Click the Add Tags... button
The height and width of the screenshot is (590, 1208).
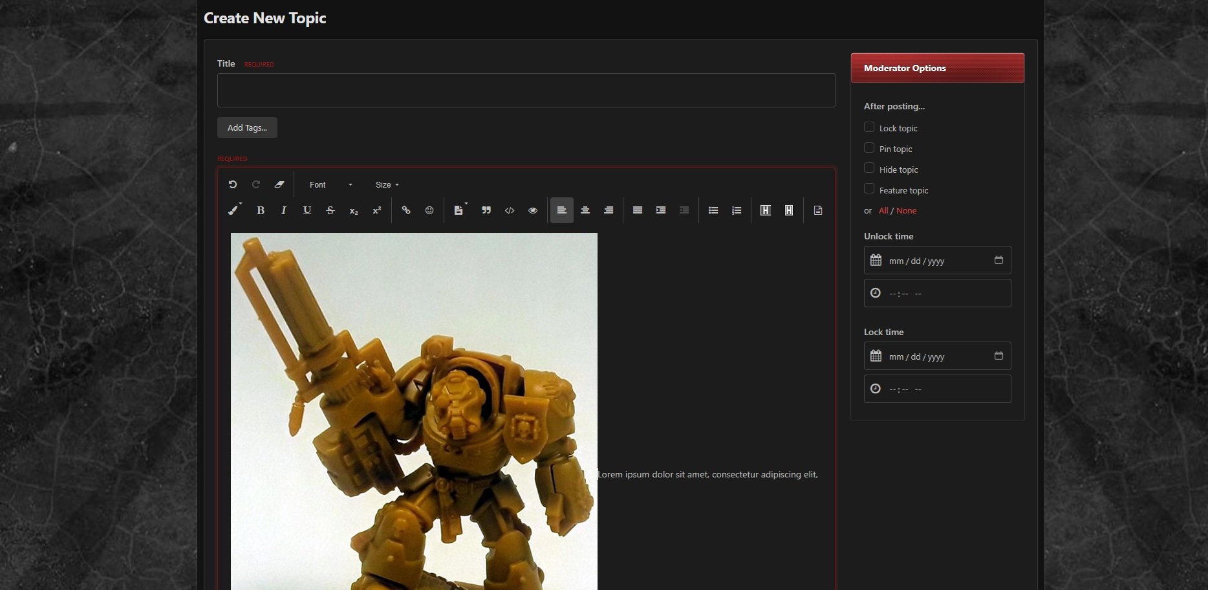pos(247,127)
